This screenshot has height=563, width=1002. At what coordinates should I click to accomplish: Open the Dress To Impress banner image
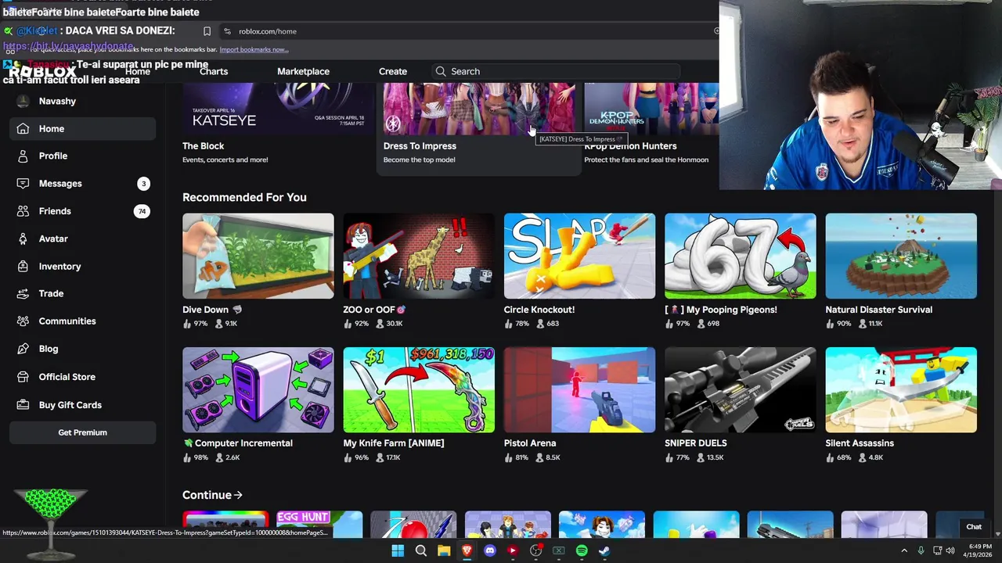478,108
